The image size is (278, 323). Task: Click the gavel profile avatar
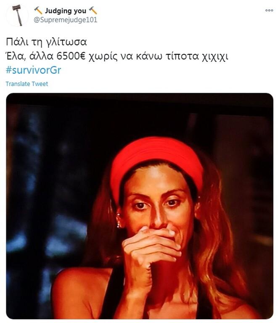point(18,15)
